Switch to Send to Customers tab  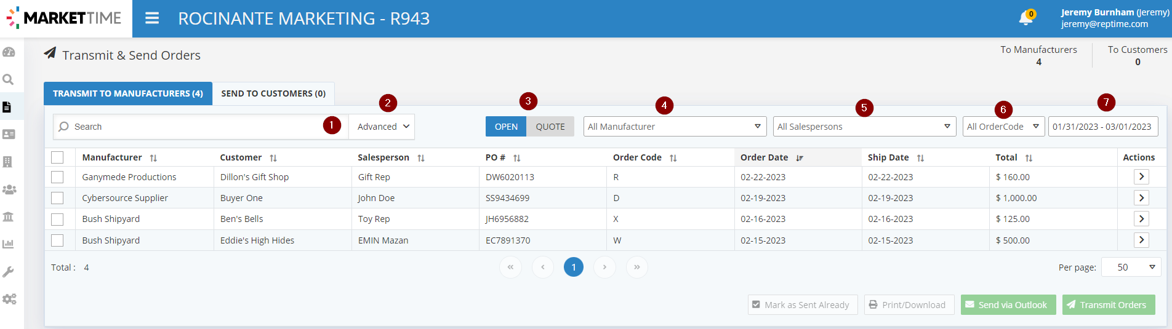(273, 93)
